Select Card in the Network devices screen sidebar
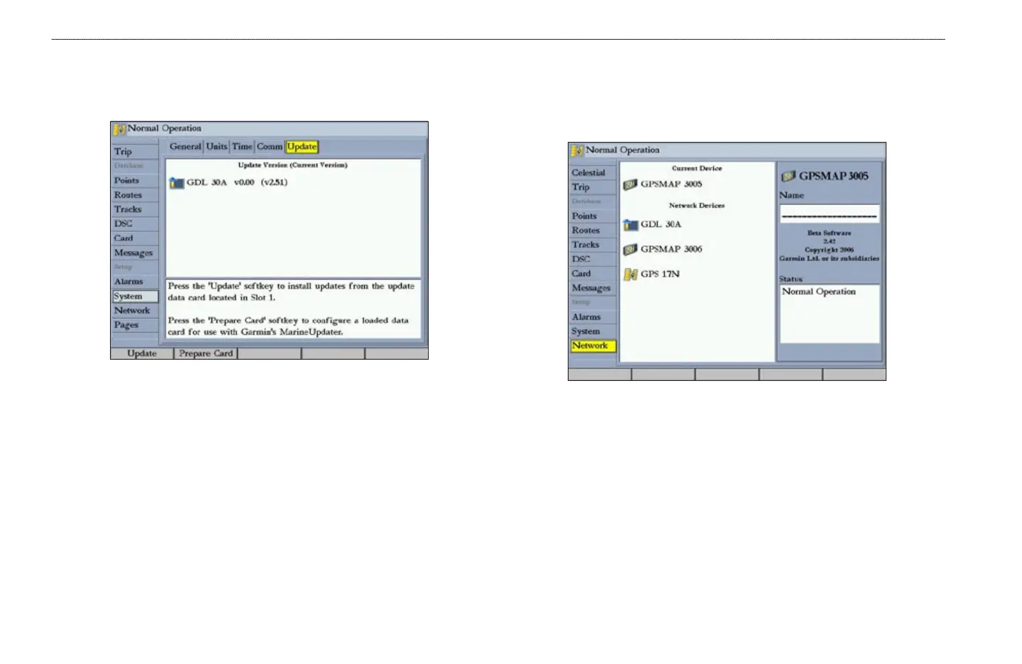 pos(593,274)
